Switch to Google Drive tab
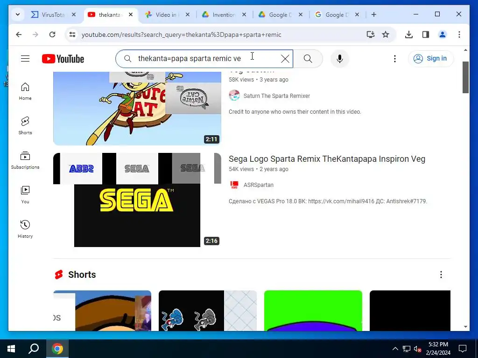The height and width of the screenshot is (358, 478). pos(276,14)
